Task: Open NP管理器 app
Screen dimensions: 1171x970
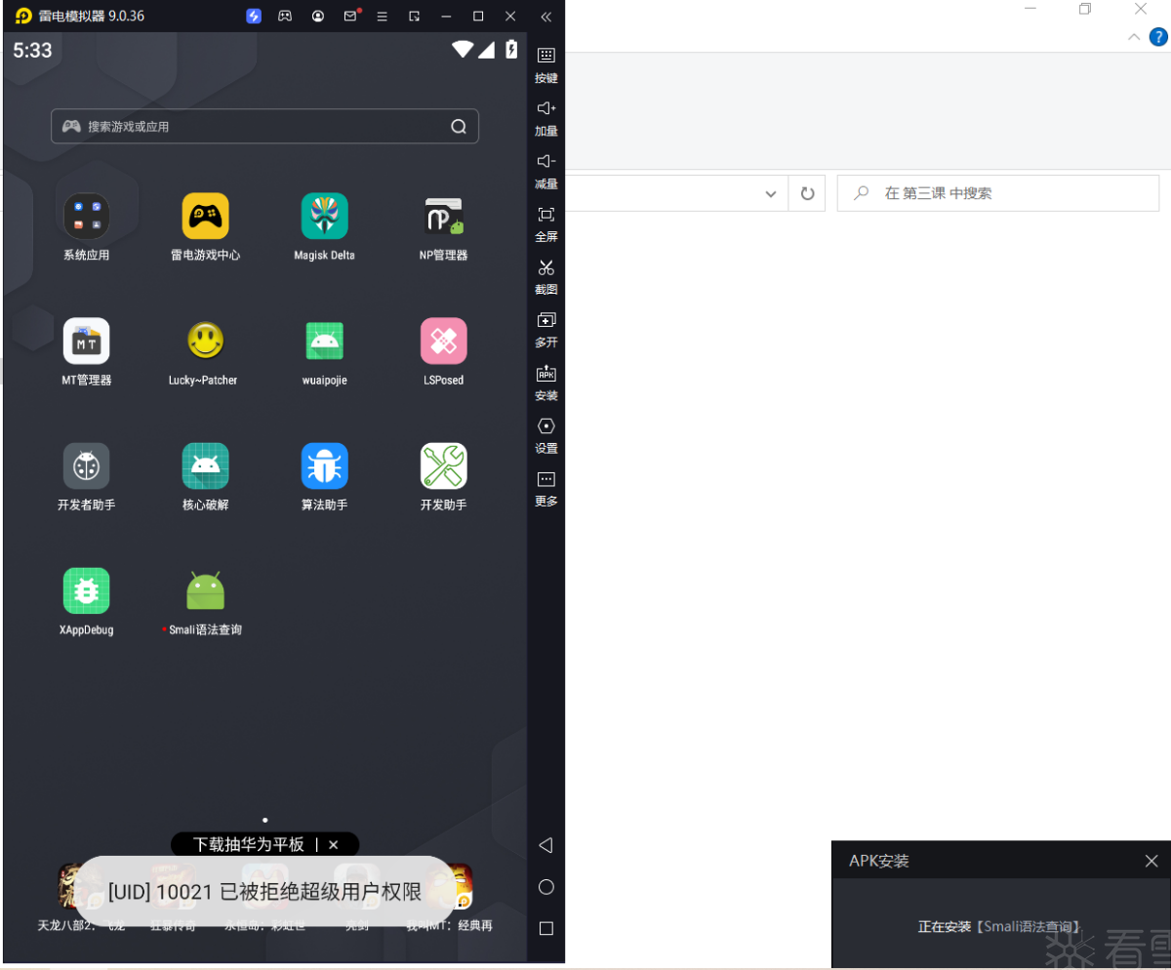Action: (443, 216)
